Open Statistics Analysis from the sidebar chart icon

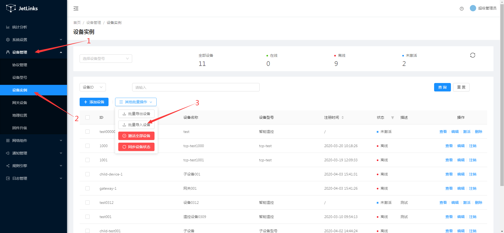click(x=8, y=27)
